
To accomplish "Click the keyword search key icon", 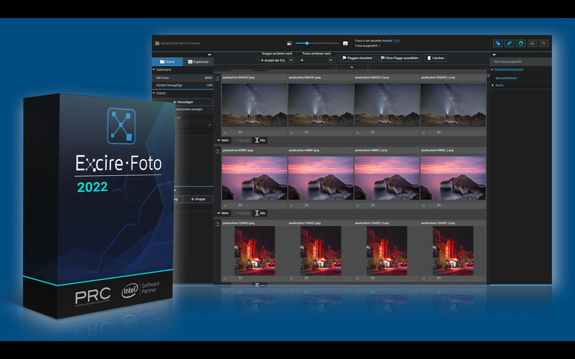I will (x=509, y=43).
